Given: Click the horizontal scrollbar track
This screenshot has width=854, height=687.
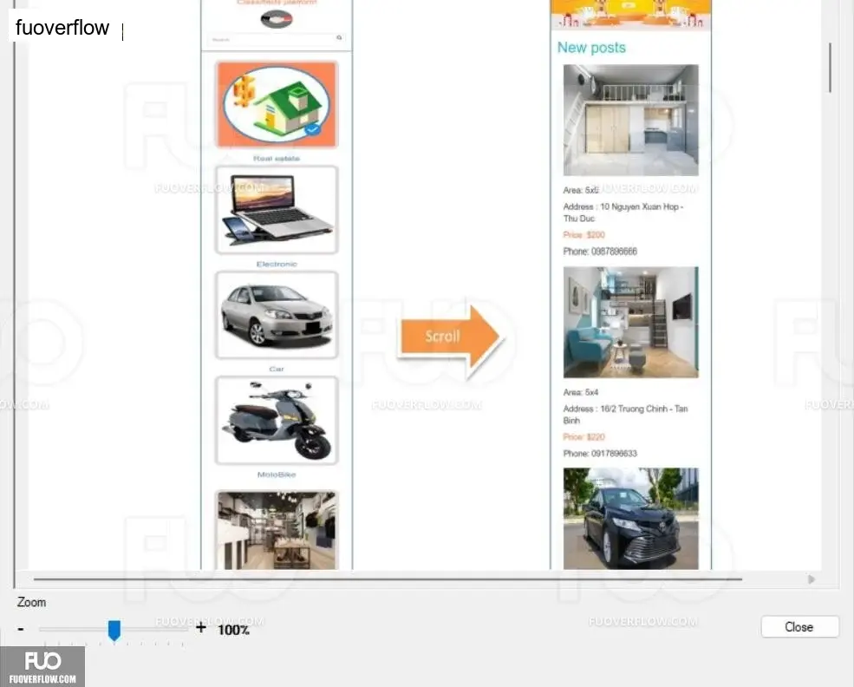Looking at the screenshot, I should 388,579.
